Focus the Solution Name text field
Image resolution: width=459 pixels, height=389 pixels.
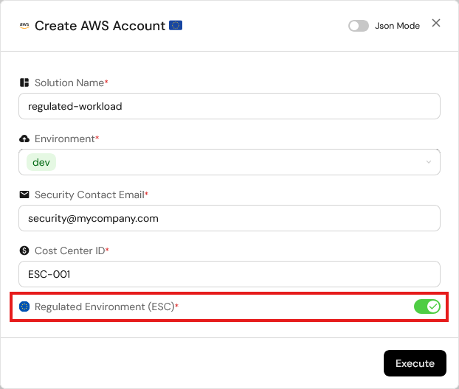pos(229,106)
